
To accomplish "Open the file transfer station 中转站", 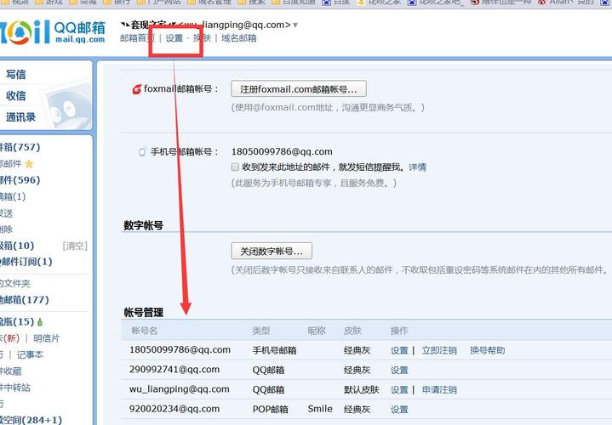I will pos(15,388).
